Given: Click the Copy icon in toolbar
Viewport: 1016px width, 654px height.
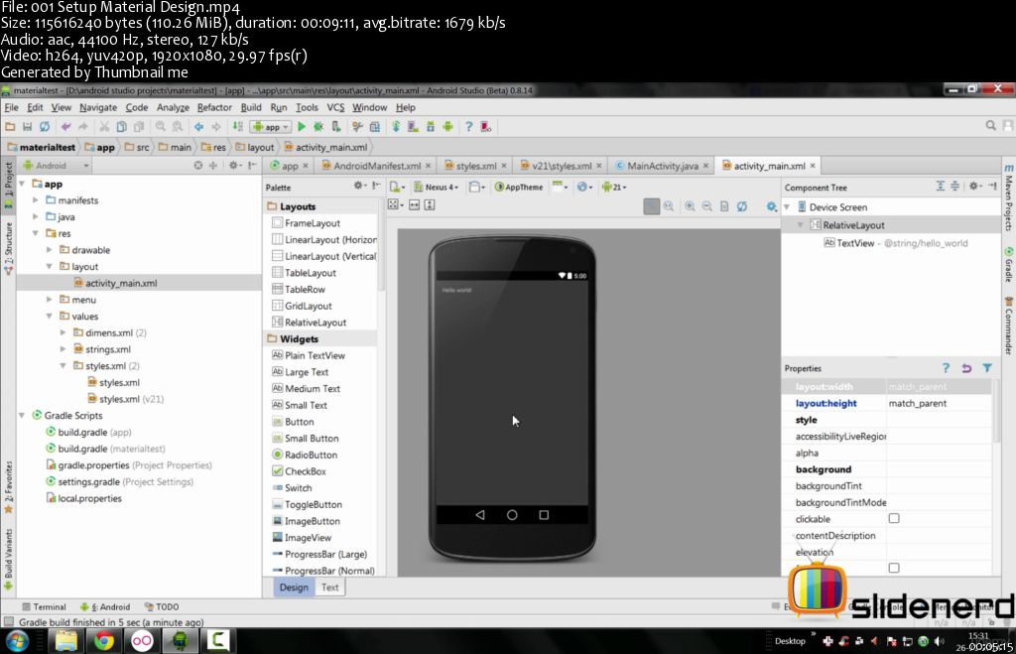Looking at the screenshot, I should click(x=121, y=127).
